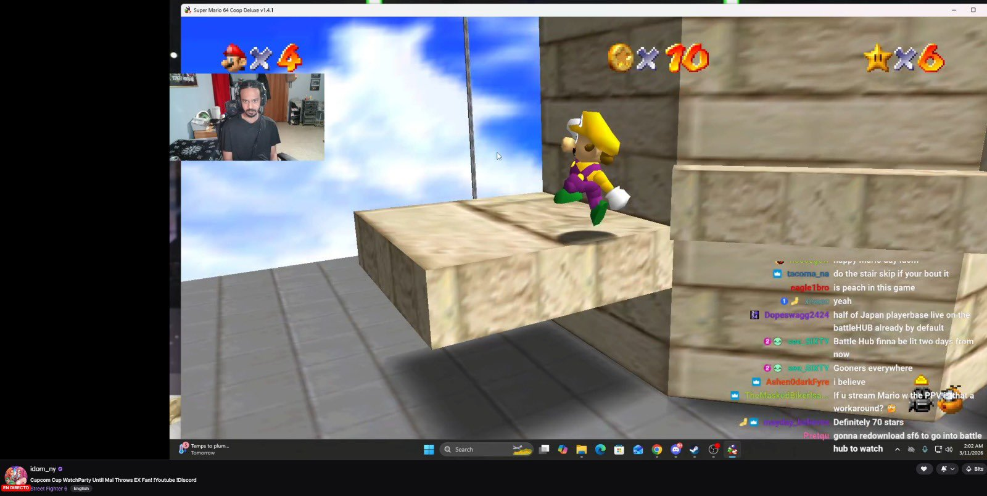Minimize the Super Mario 64 Coop Deluxe window

[x=954, y=10]
